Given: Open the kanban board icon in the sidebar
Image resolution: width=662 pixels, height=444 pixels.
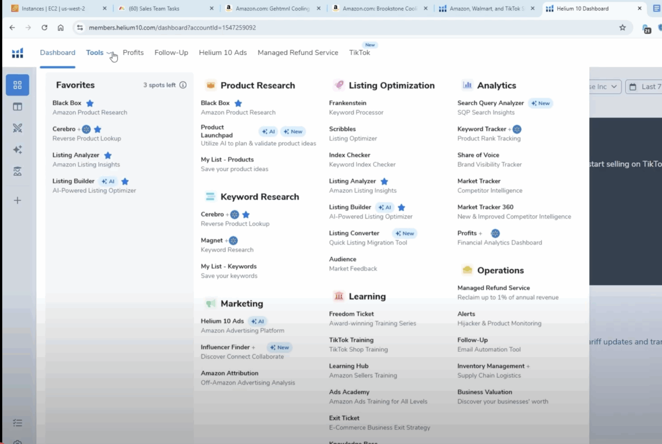Looking at the screenshot, I should tap(17, 106).
